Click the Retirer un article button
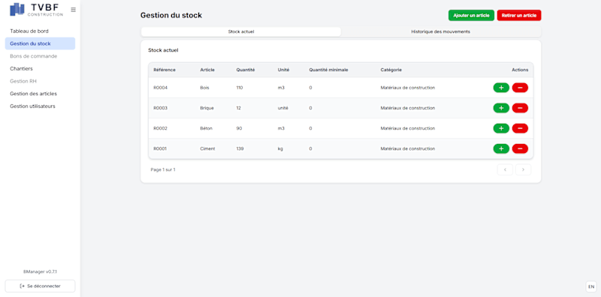This screenshot has width=601, height=297. [519, 15]
